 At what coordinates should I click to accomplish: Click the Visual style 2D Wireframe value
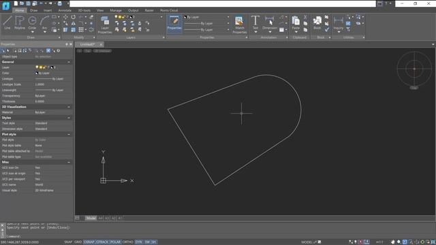53,191
